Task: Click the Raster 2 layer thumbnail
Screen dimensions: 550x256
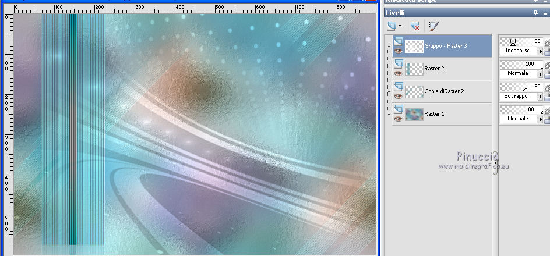Action: (x=414, y=69)
